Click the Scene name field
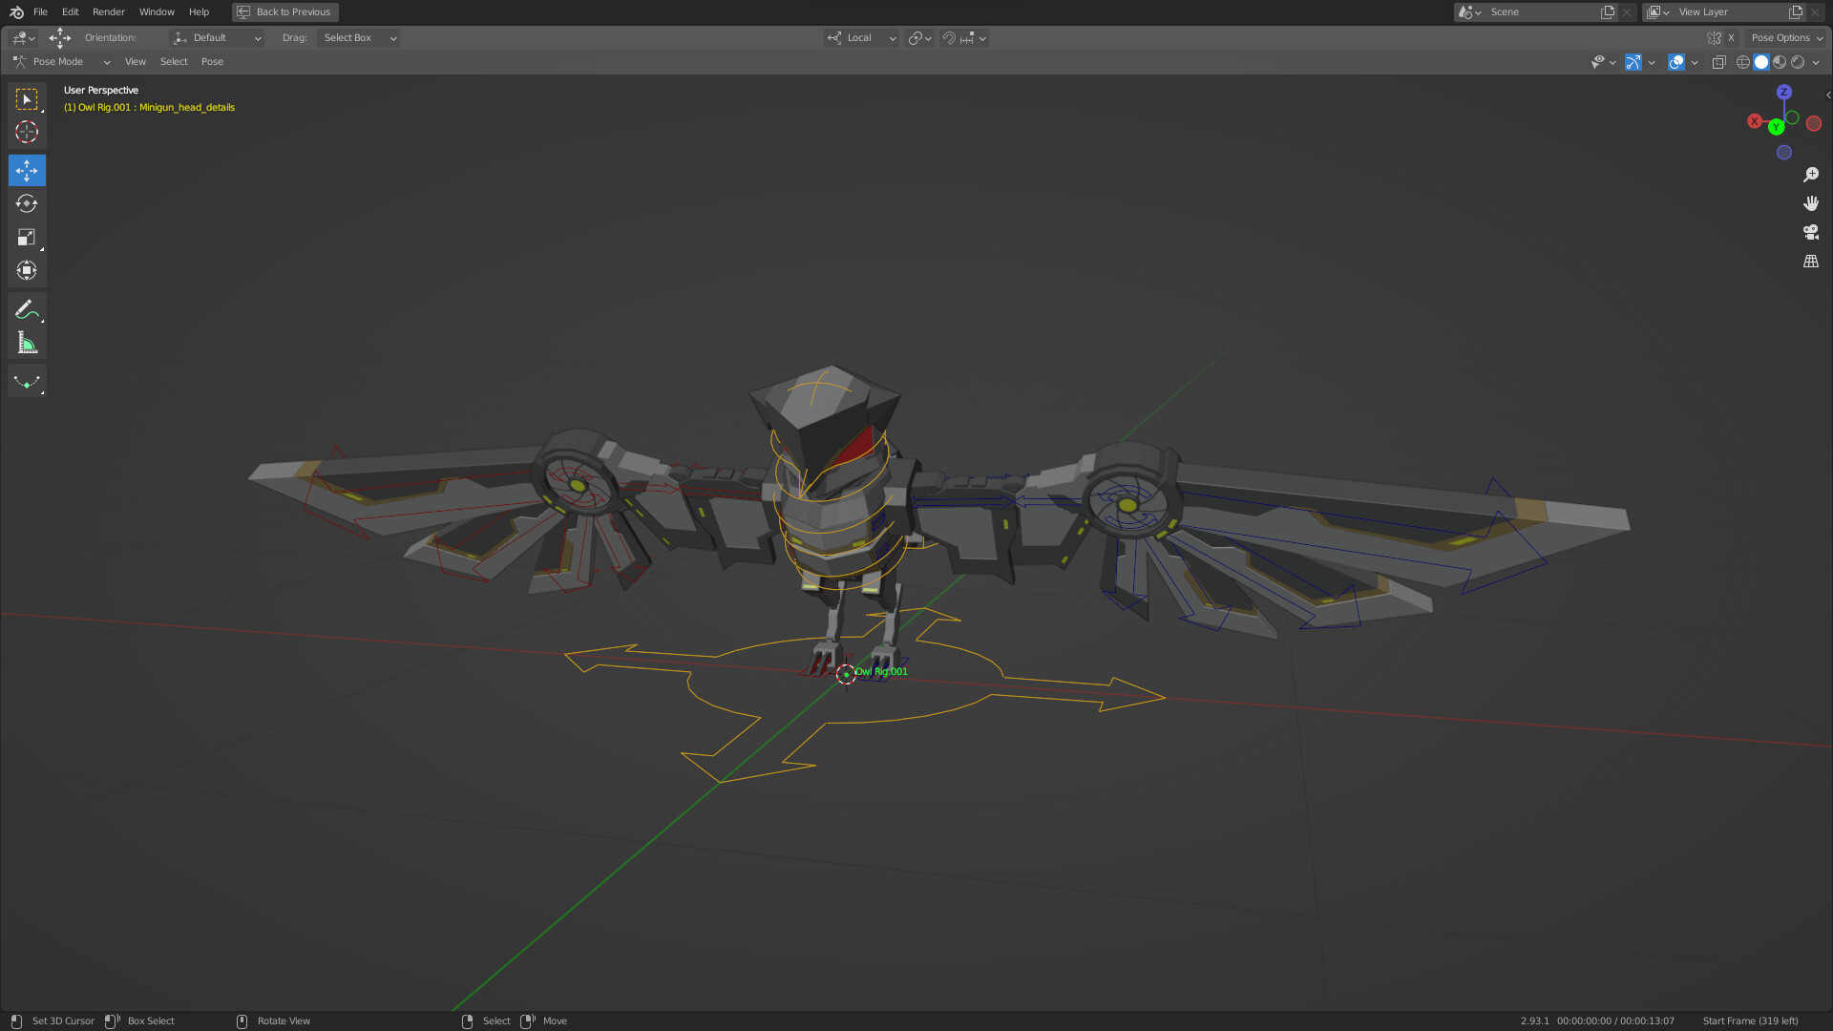The width and height of the screenshot is (1833, 1031). point(1539,12)
